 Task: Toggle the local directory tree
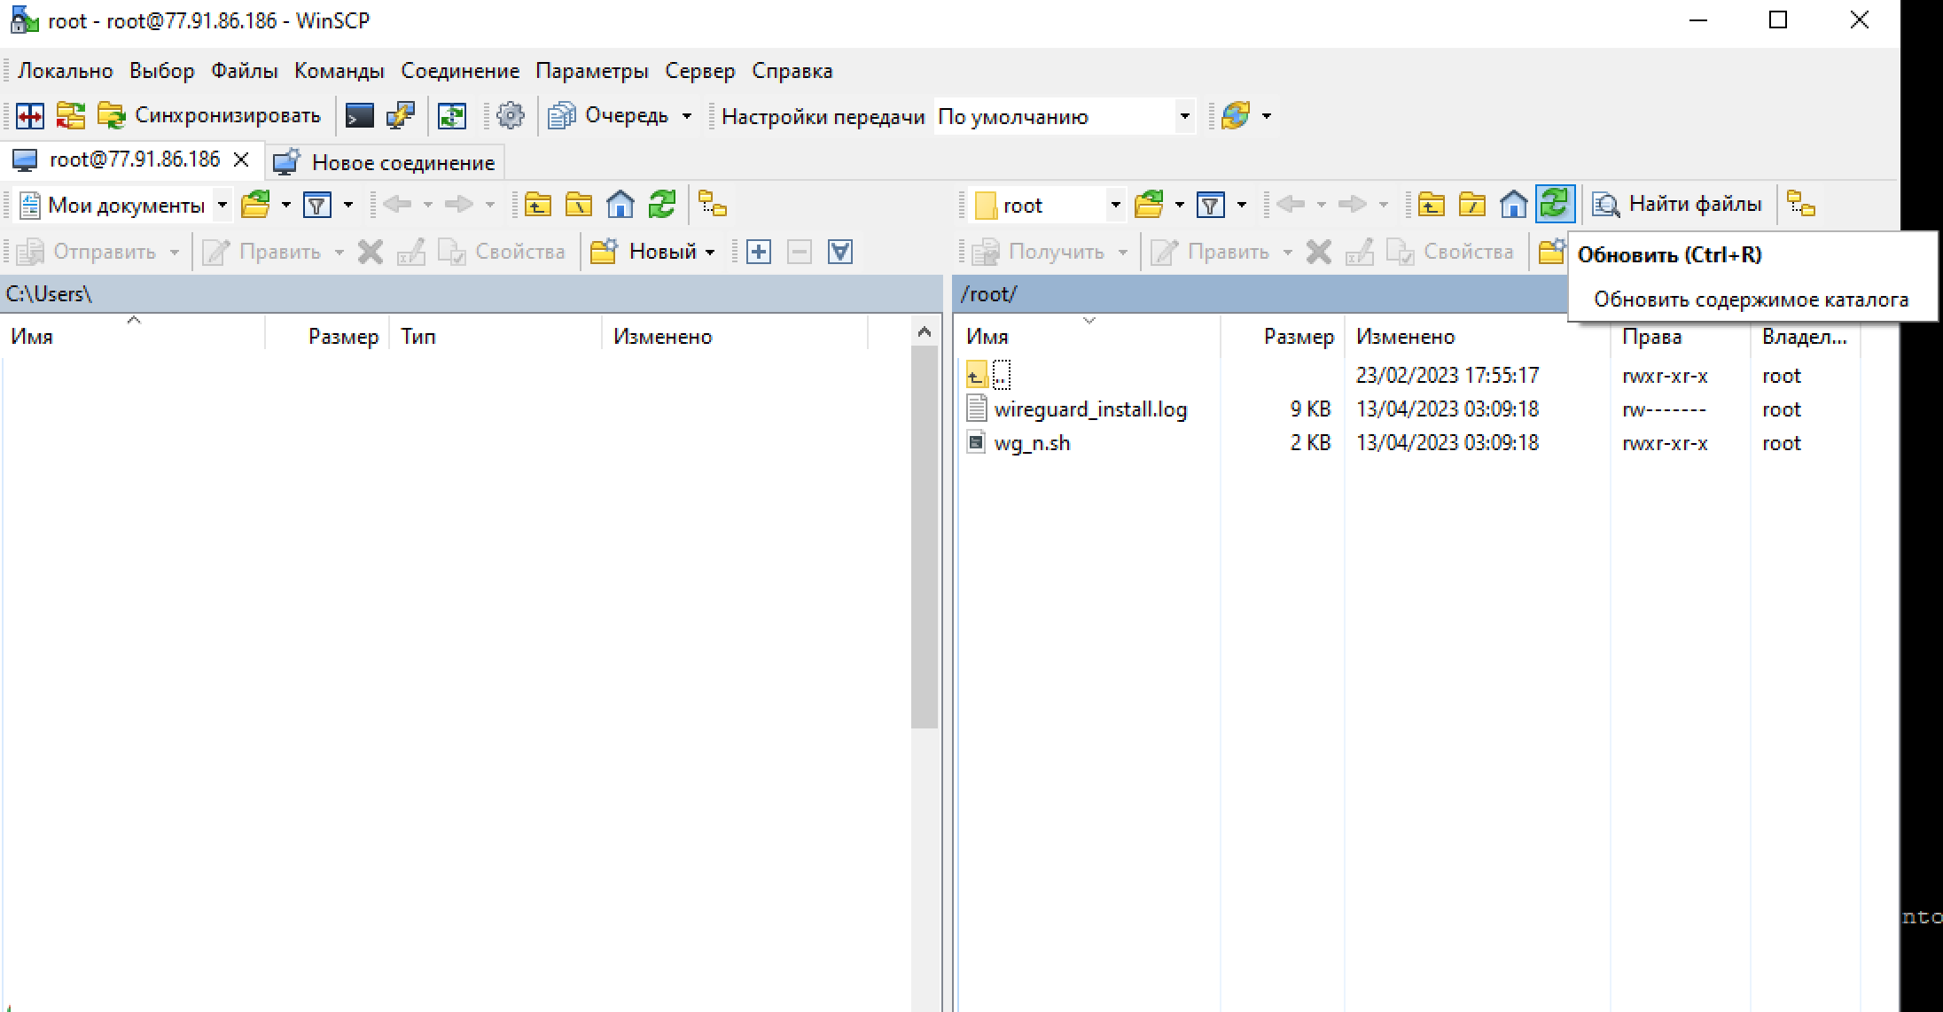coord(713,206)
